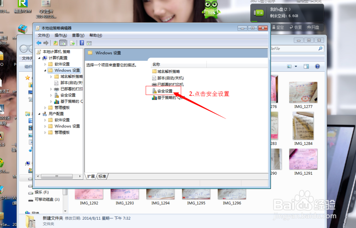
Task: Open the IMG_1284 photo thumbnail
Action: (x=303, y=126)
